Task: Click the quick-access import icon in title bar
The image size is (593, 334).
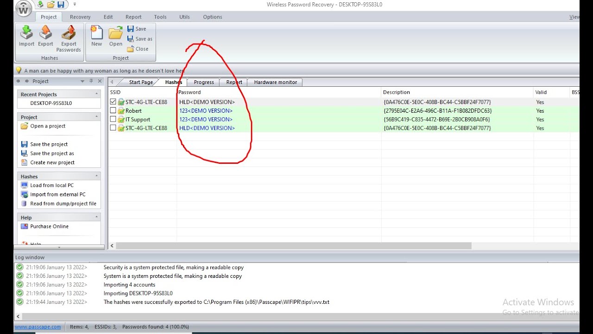Action: [x=41, y=5]
